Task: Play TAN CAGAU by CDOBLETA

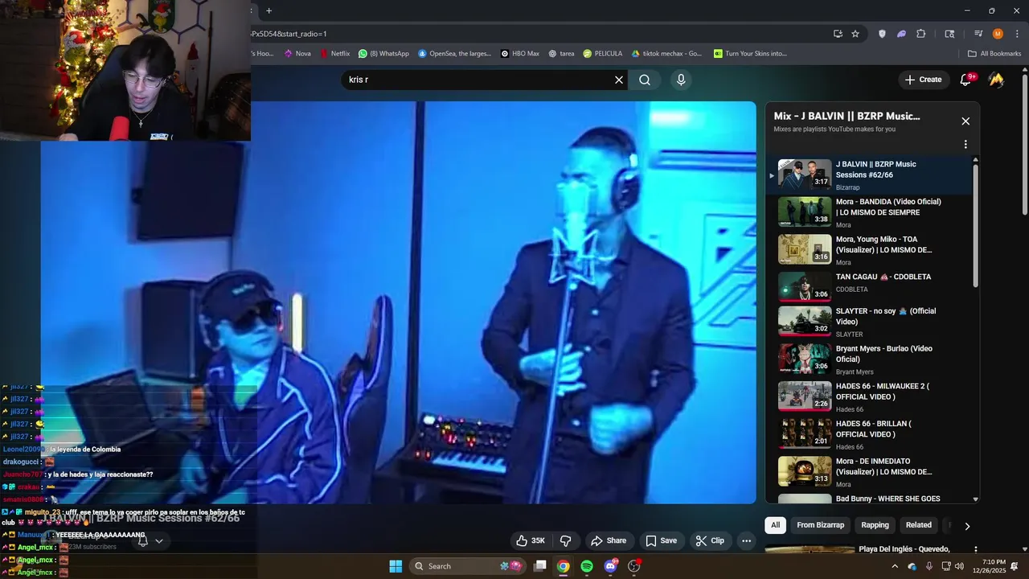Action: click(x=870, y=286)
